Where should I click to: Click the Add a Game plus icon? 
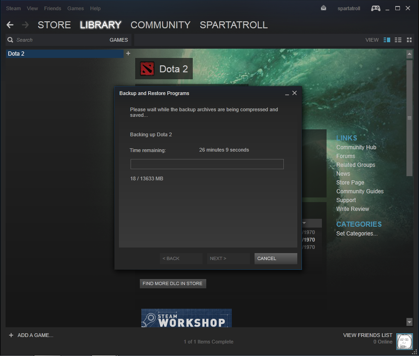[11, 335]
